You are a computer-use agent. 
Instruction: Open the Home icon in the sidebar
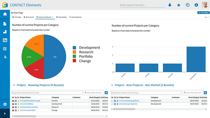5,14
